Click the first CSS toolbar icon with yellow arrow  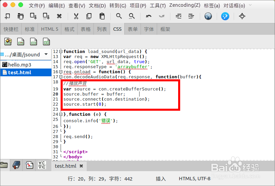click(x=8, y=42)
